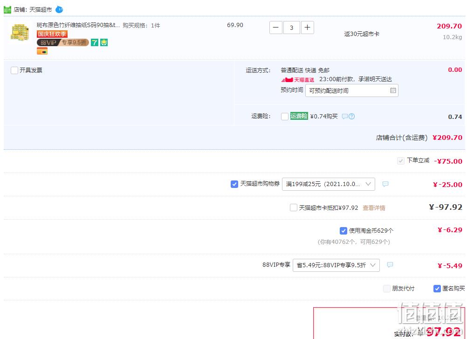Image resolution: width=467 pixels, height=339 pixels.
Task: Click the comment icon beside 88VIP专享 dropdown
Action: point(390,264)
